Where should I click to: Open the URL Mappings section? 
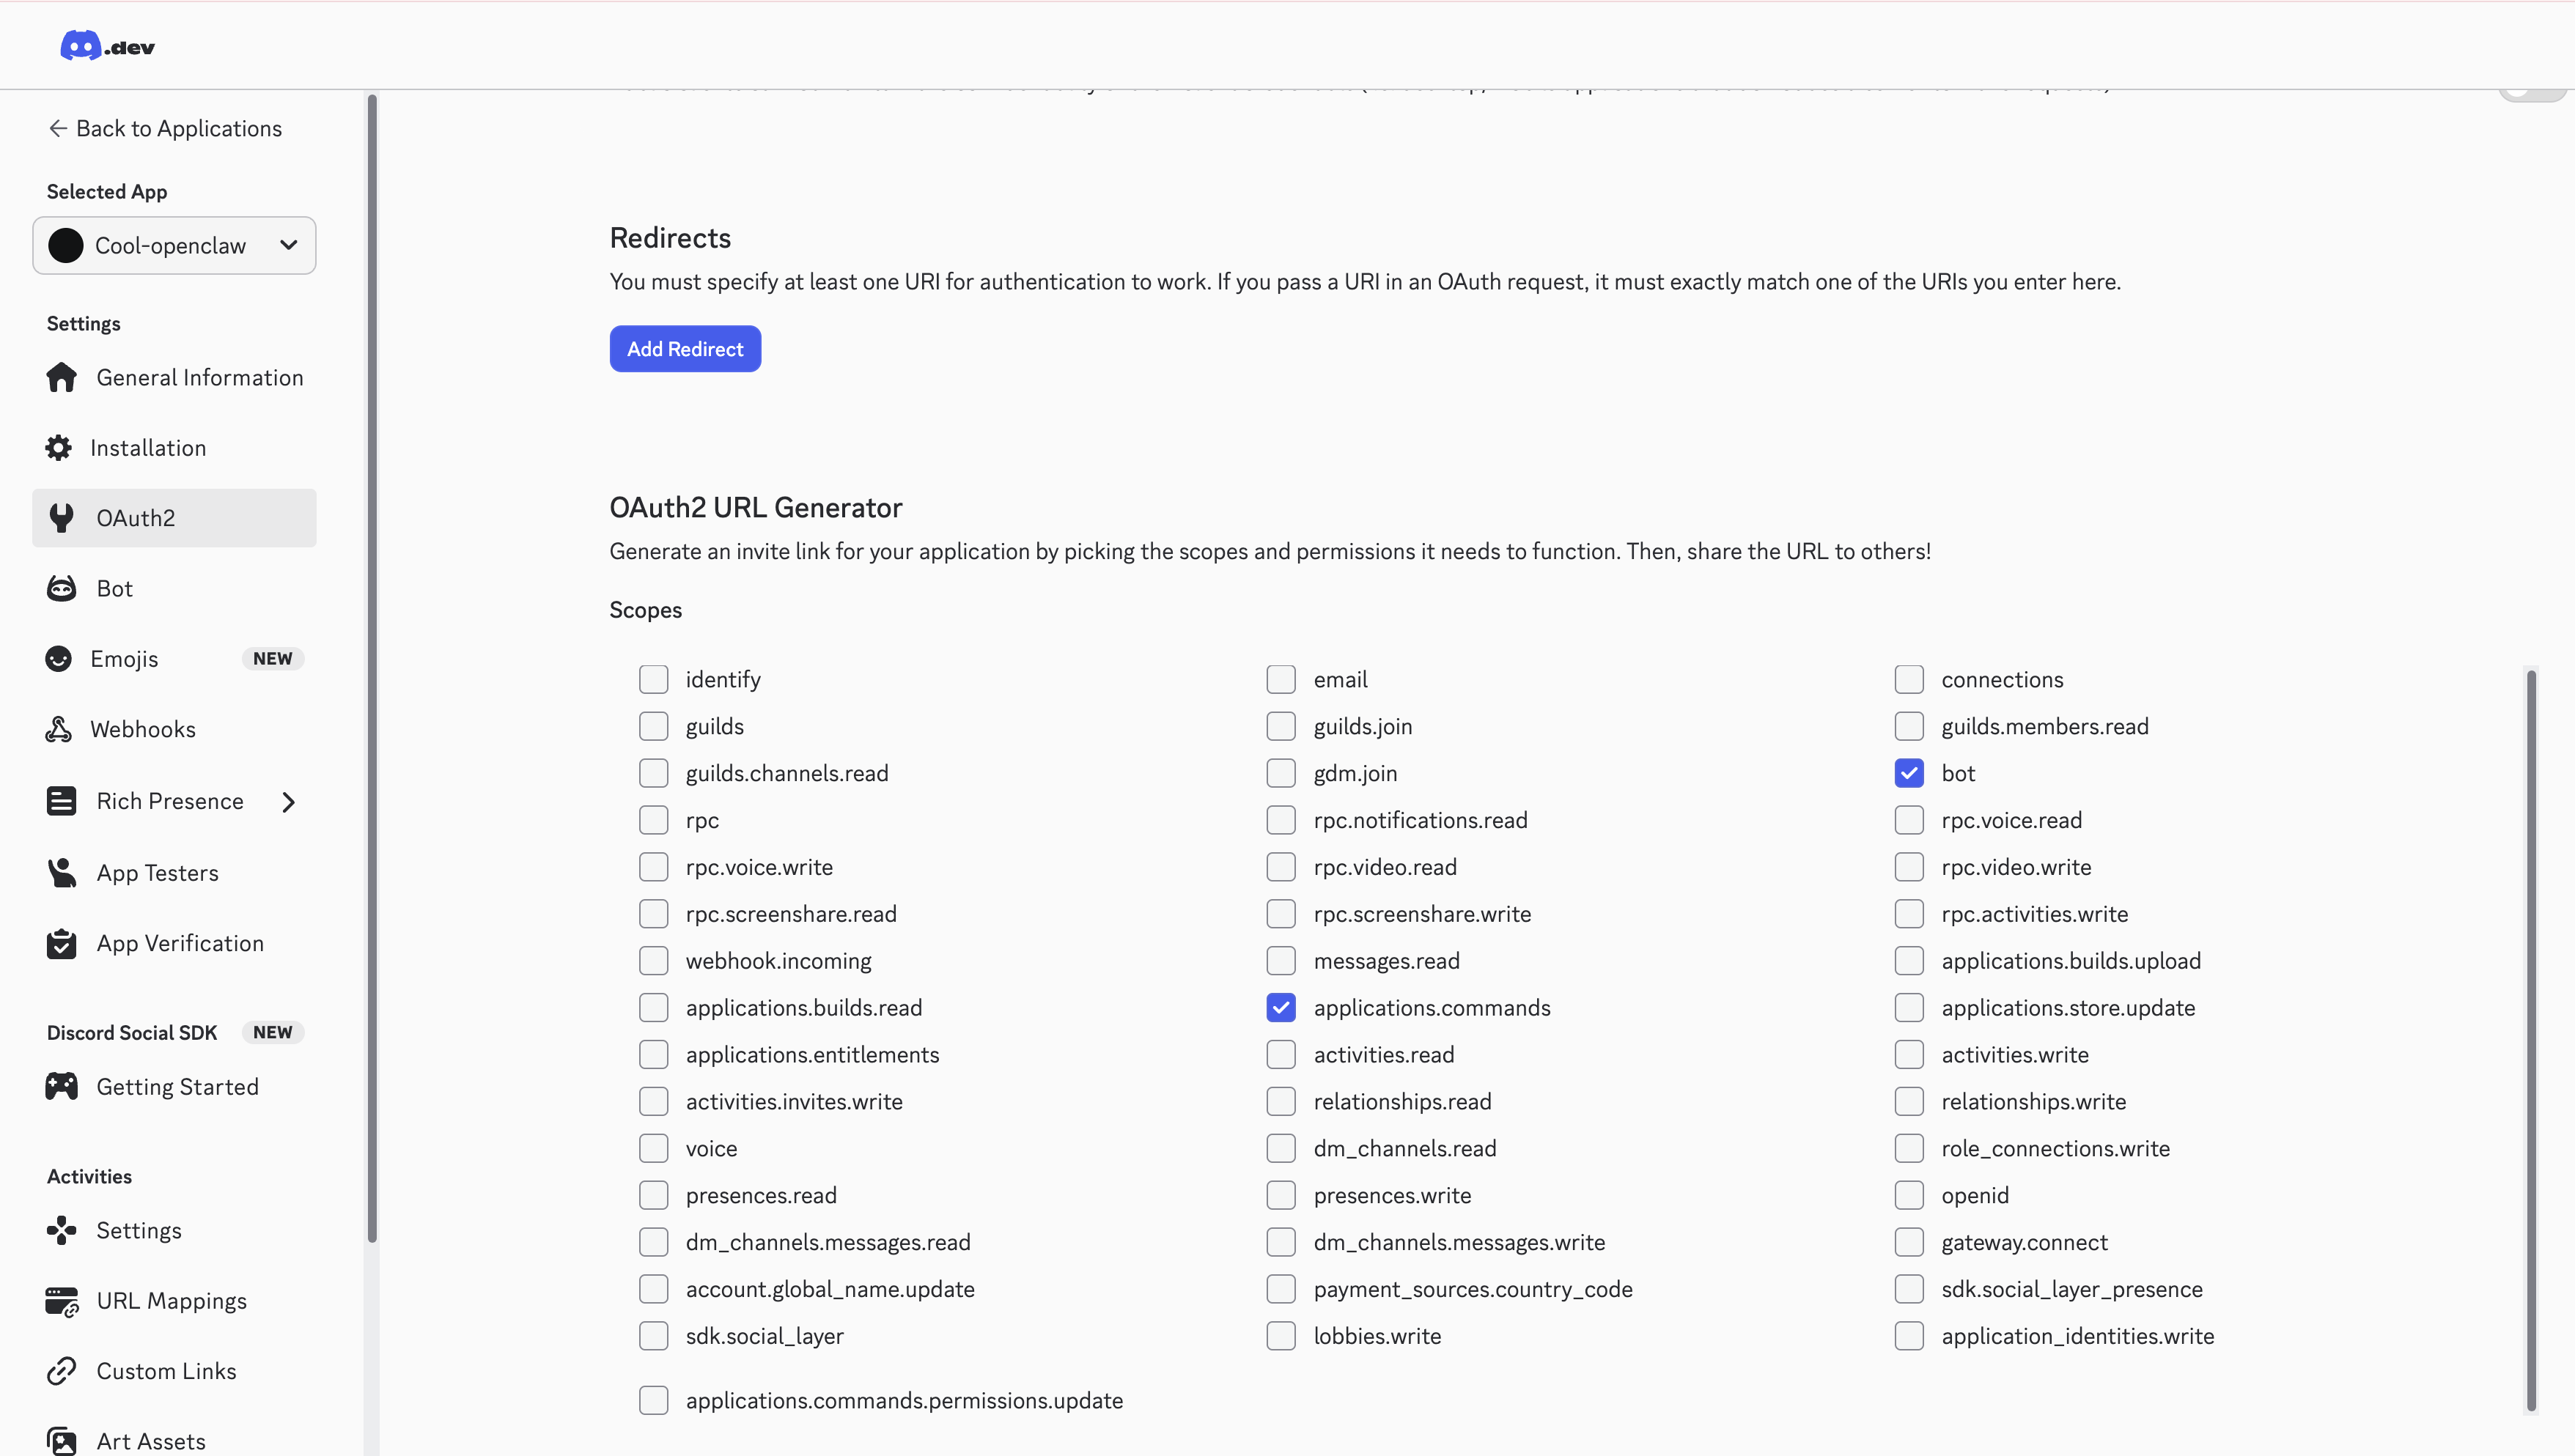172,1300
